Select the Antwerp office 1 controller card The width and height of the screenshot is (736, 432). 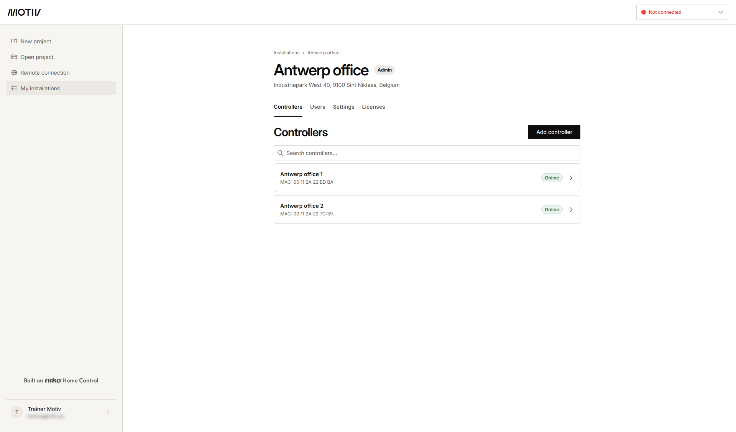pos(427,178)
